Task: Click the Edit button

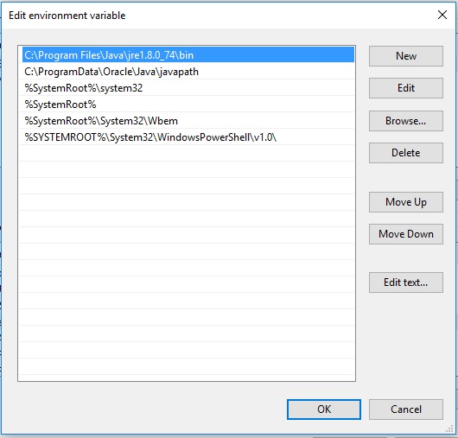Action: 405,88
